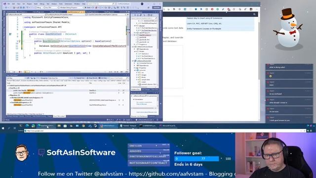Toggle List View in Find results toolbar
Screen dimensions: 316x178
[103, 78]
